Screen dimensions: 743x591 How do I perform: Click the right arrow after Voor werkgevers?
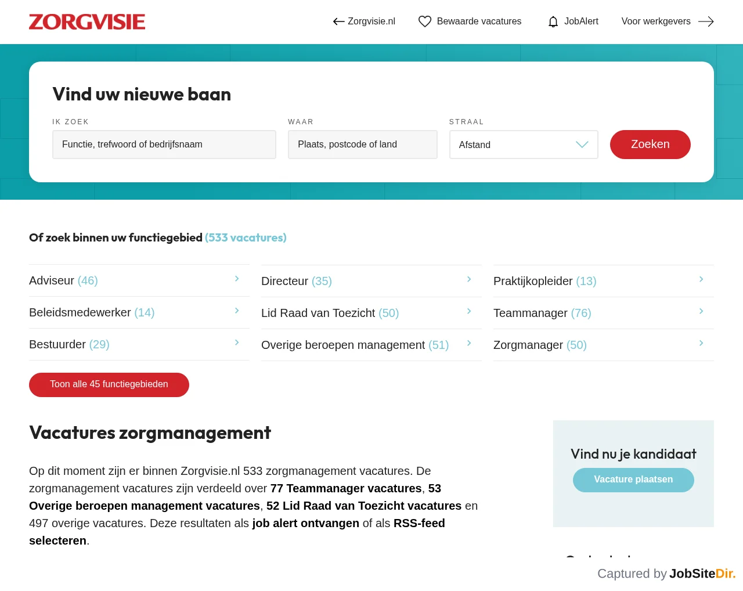(706, 21)
